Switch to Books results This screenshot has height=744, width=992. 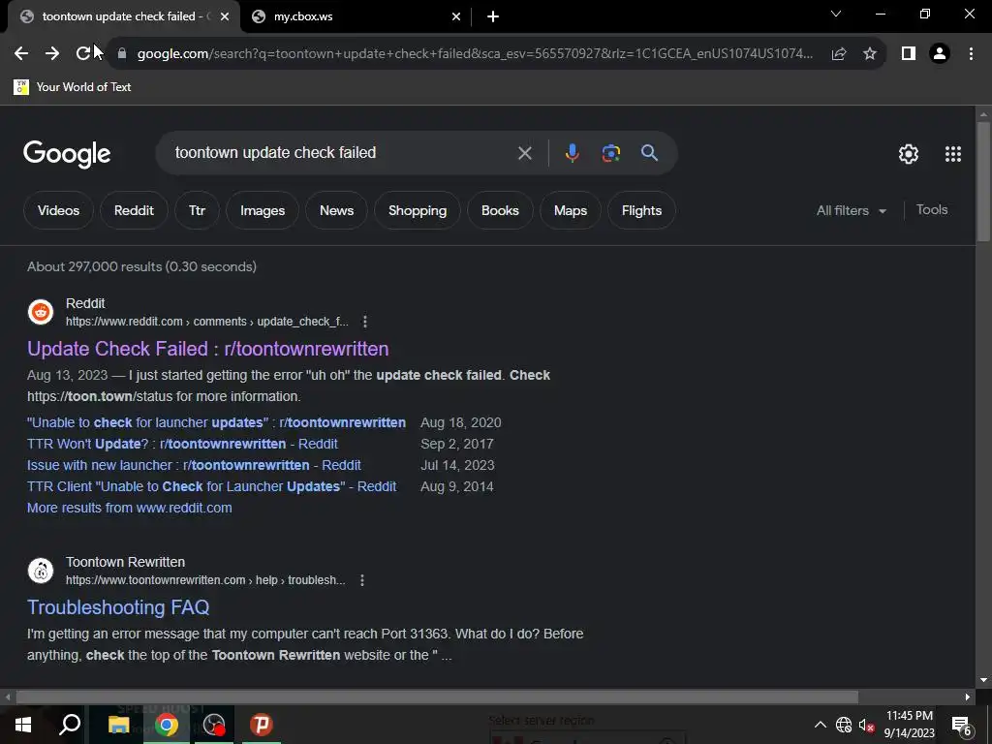tap(500, 210)
